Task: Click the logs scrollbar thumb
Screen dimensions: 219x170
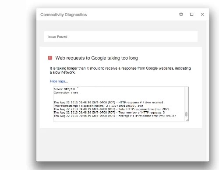Action: click(x=186, y=114)
